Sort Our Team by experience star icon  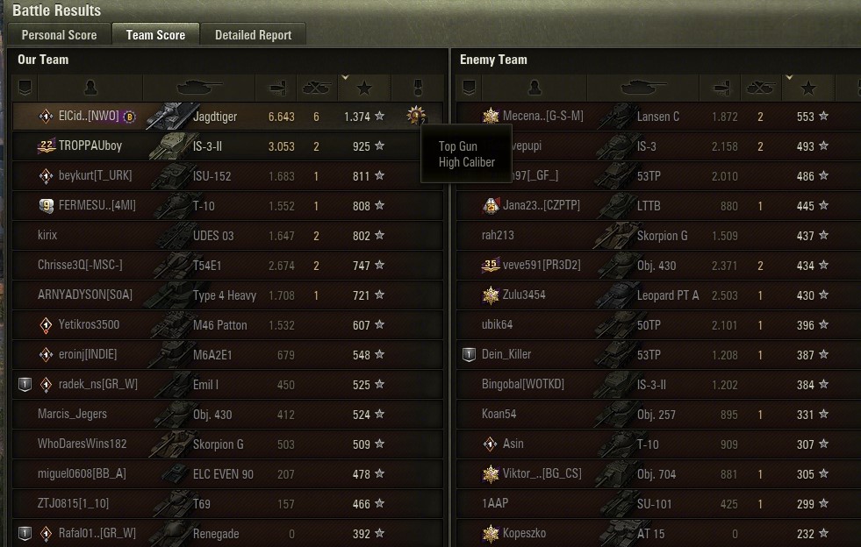(x=364, y=88)
